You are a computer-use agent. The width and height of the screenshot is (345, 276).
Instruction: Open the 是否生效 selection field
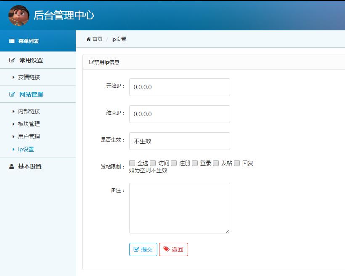[180, 141]
